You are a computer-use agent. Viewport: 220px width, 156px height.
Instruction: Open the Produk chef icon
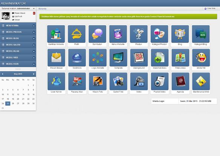coord(139,34)
